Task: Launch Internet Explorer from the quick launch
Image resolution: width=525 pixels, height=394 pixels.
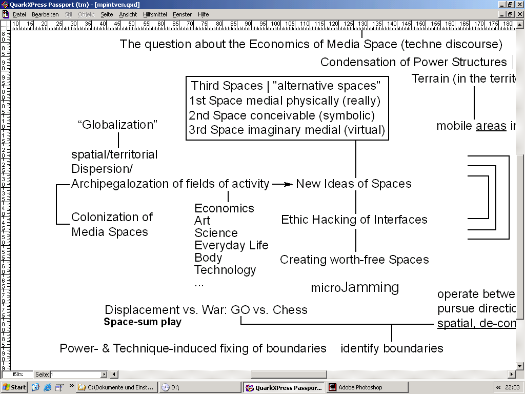Action: pyautogui.click(x=48, y=387)
